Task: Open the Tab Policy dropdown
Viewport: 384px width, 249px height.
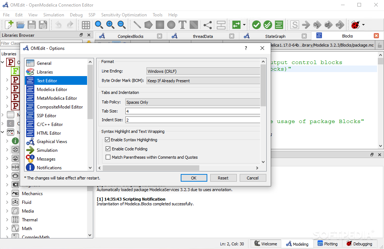Action: tap(193, 102)
